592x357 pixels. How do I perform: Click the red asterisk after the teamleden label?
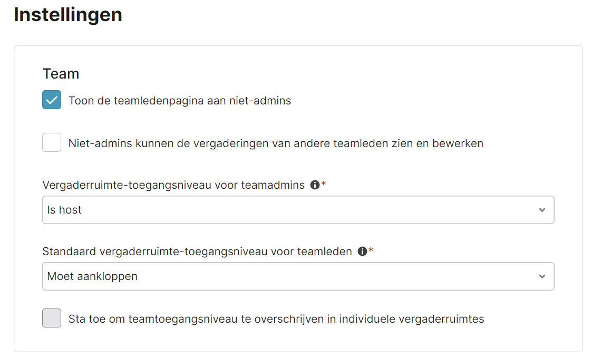tap(371, 250)
